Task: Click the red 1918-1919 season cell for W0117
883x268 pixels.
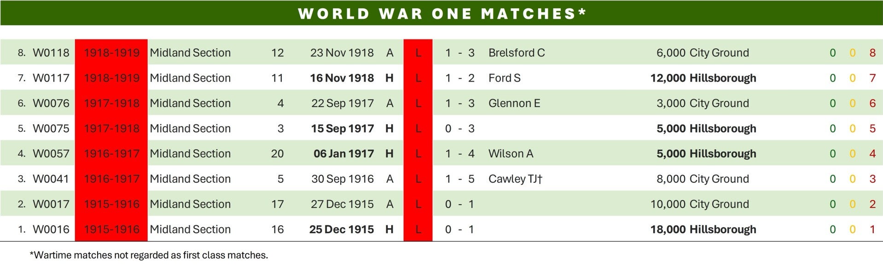Action: (x=111, y=78)
